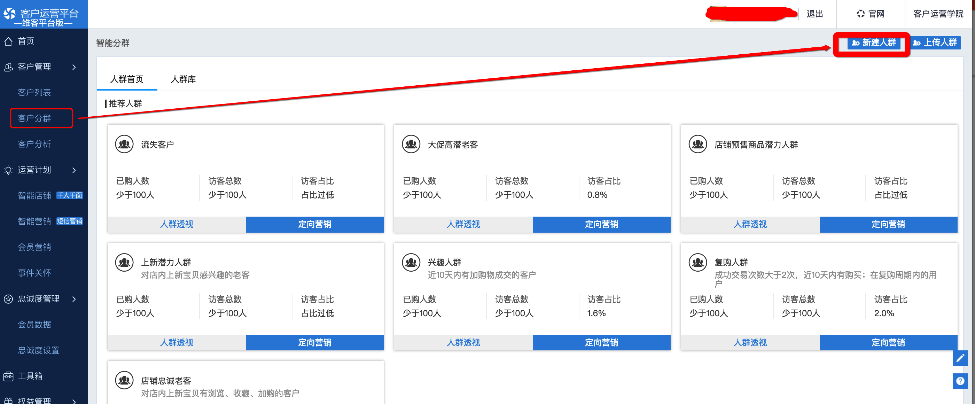
Task: Click 定向营销 on 复购人群 card
Action: (888, 343)
